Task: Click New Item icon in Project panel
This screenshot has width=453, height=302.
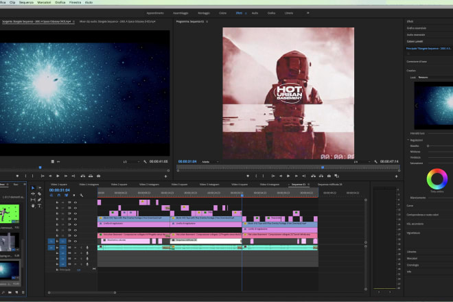Action: point(16,292)
